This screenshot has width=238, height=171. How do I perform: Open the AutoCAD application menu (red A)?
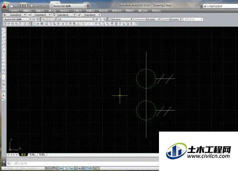[x=4, y=6]
